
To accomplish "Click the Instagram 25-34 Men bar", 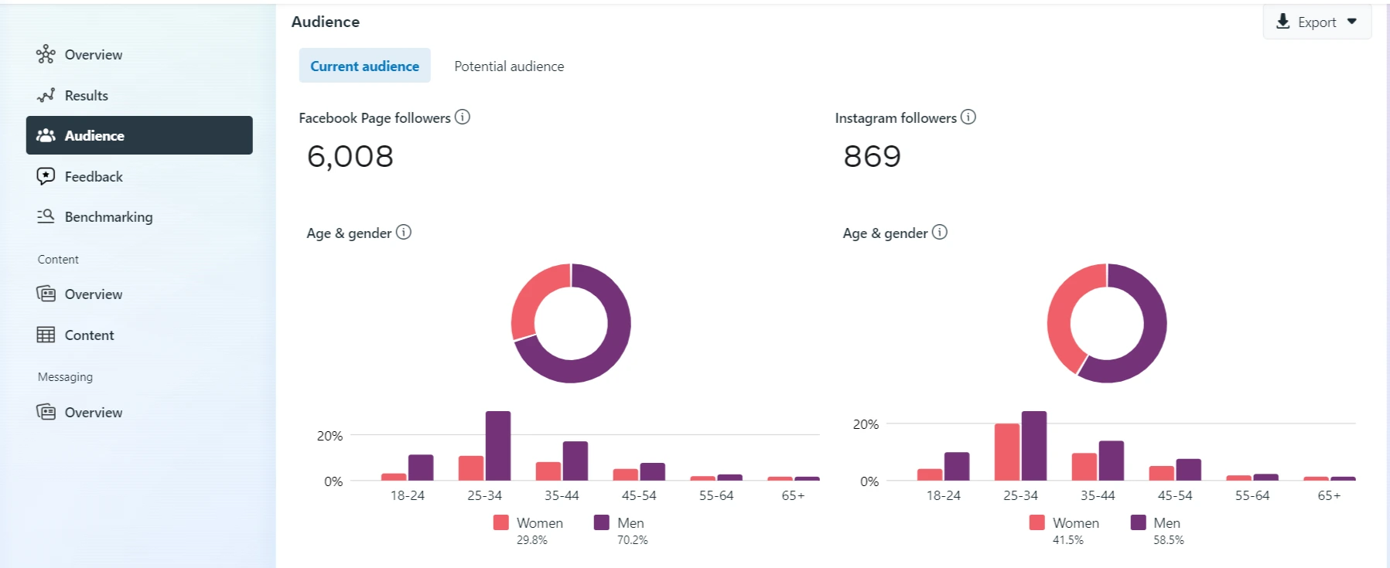I will pyautogui.click(x=1034, y=446).
